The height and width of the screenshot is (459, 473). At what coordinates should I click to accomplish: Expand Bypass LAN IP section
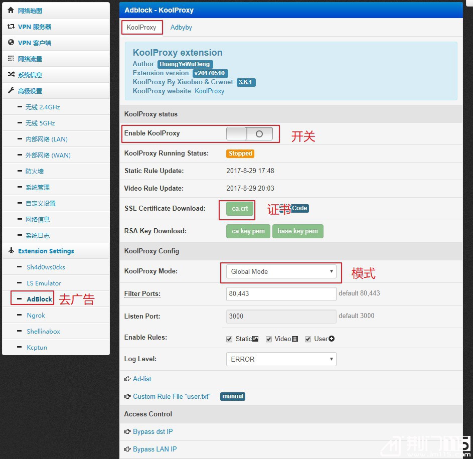pos(155,449)
